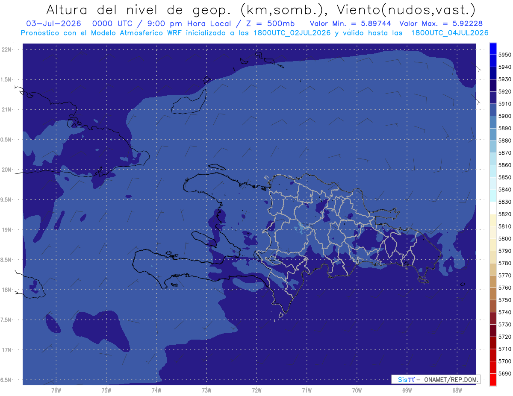Click the 20N latitude label
This screenshot has height=396, width=513.
[x=7, y=170]
